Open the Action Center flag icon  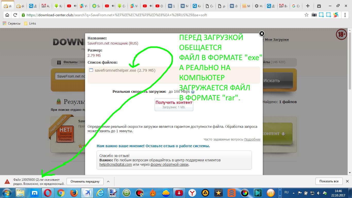point(300,193)
